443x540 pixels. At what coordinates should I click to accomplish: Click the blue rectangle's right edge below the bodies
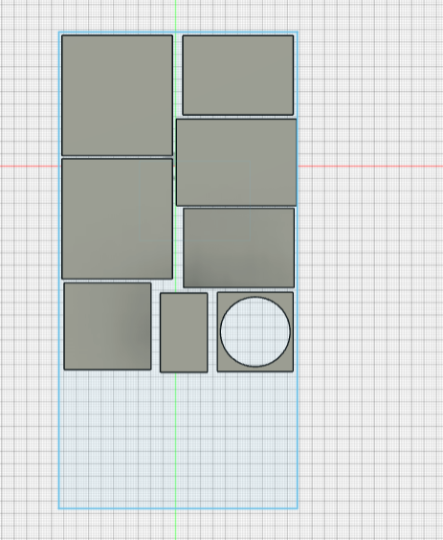(298, 440)
